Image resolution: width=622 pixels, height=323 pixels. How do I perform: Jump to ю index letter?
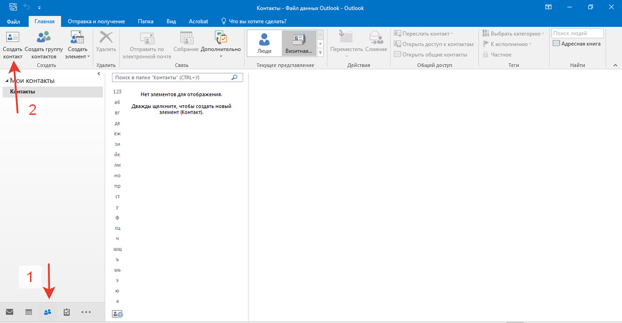[117, 291]
